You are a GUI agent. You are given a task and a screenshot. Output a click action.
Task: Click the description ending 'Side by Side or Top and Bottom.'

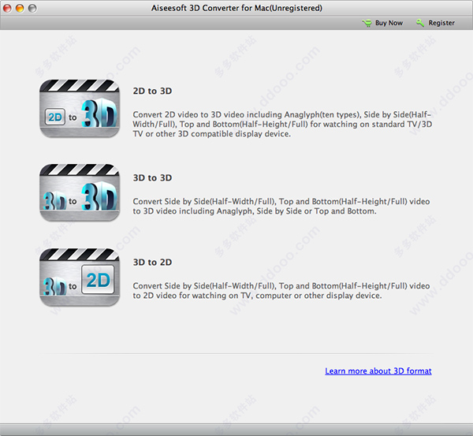[281, 206]
